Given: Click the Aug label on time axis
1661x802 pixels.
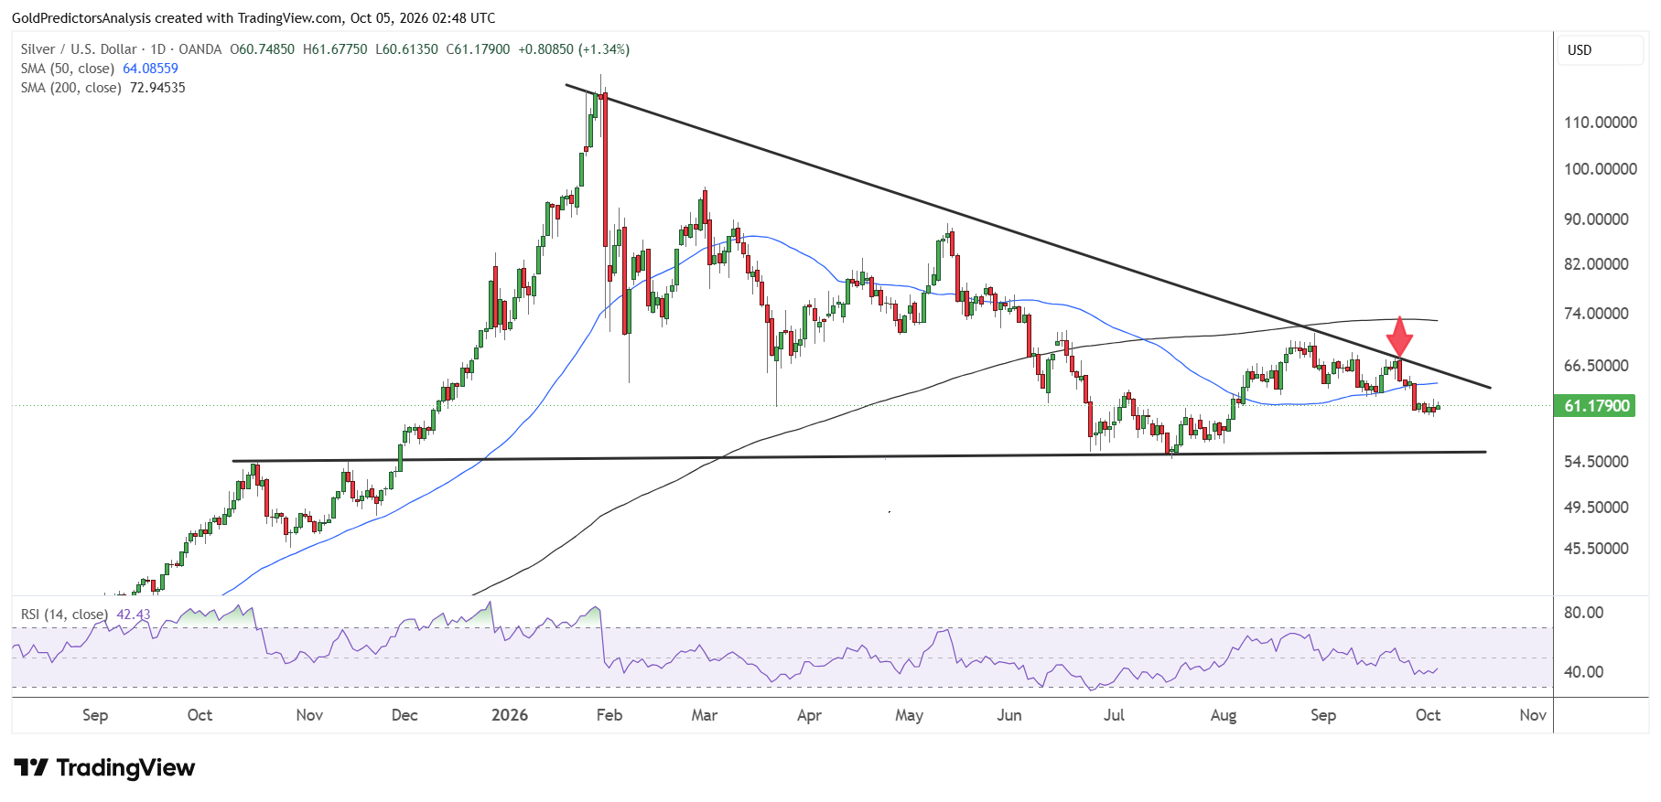Looking at the screenshot, I should click(x=1224, y=715).
